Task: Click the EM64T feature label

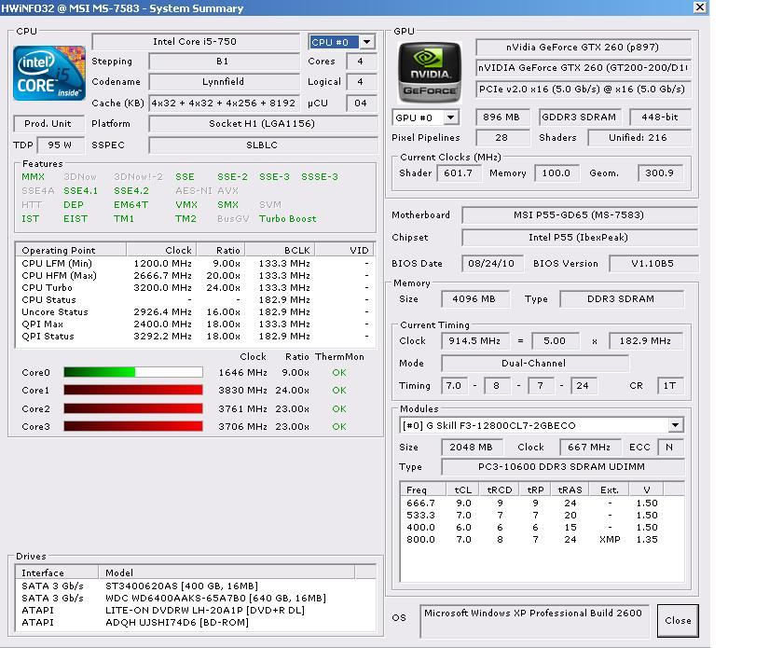Action: (x=130, y=205)
